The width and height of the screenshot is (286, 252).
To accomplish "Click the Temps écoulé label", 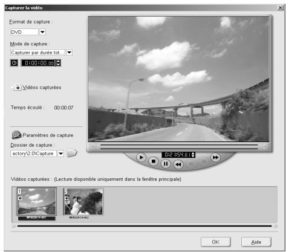I will (27, 108).
